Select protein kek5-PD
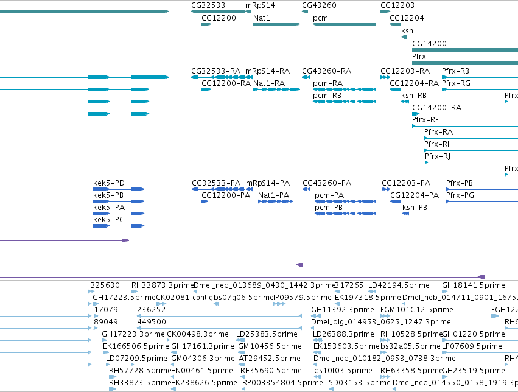The width and height of the screenshot is (518, 392). point(109,183)
